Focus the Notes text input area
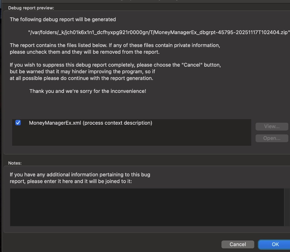Viewport: 290px width, 252px height. coord(147,207)
